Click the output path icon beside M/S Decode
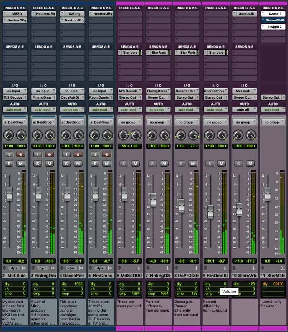The image size is (288, 332). 26,97
